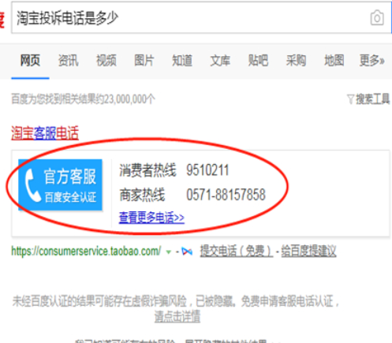Click the 查看更多电话>> link
Screen dimensions: 392x343
[151, 218]
